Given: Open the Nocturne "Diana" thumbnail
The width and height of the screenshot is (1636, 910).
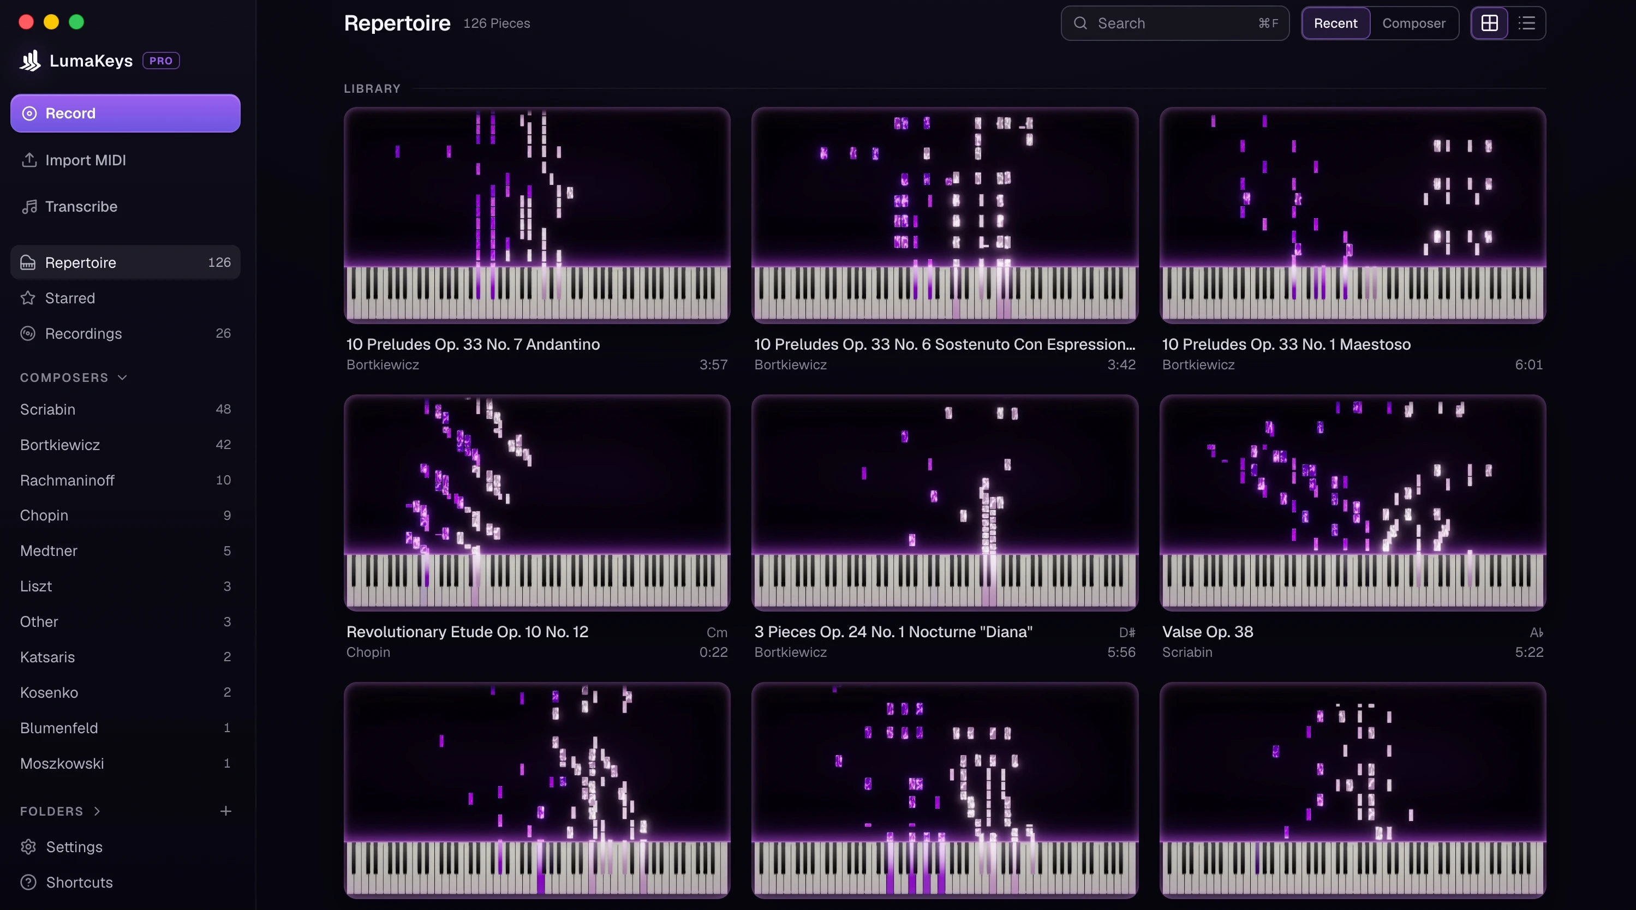Looking at the screenshot, I should coord(945,503).
